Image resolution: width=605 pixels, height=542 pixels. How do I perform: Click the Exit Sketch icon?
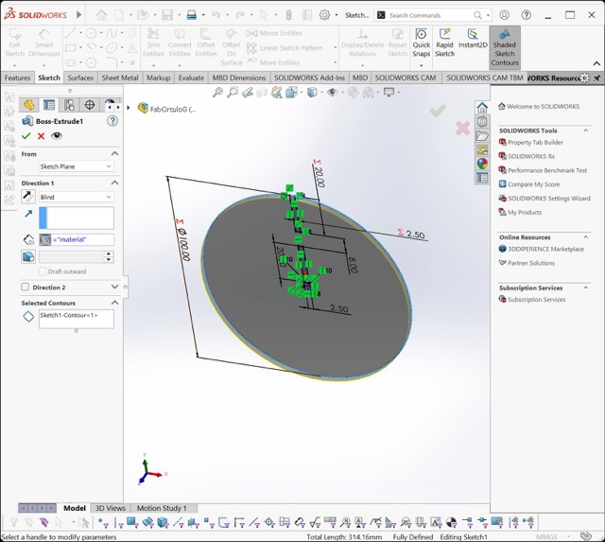15,44
